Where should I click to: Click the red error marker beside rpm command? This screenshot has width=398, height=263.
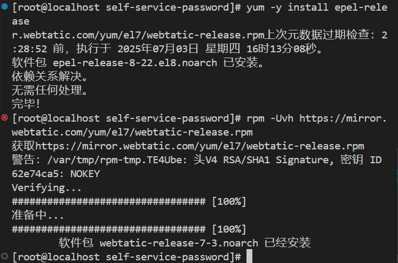tap(5, 117)
